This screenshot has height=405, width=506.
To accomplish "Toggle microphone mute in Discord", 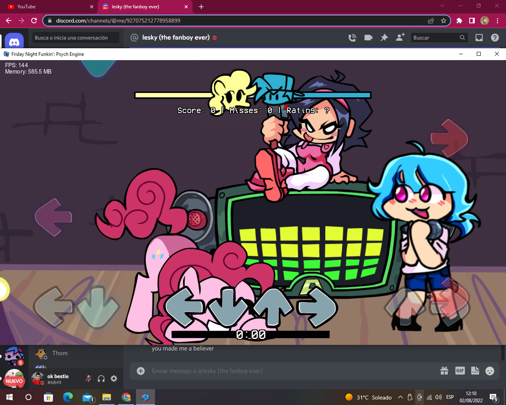I will [x=89, y=379].
